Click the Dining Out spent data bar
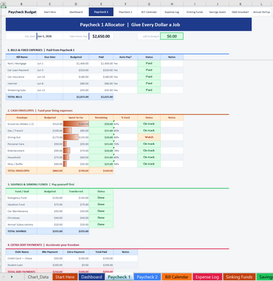273x281 pixels. tap(71, 137)
